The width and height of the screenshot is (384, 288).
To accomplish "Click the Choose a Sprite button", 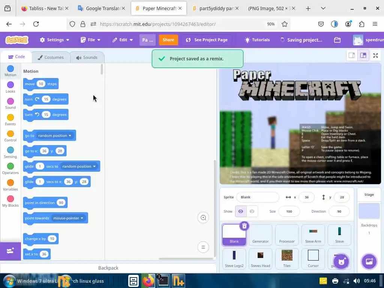I will [x=341, y=261].
